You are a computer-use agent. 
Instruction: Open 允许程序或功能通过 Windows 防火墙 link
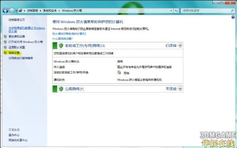tap(27, 30)
